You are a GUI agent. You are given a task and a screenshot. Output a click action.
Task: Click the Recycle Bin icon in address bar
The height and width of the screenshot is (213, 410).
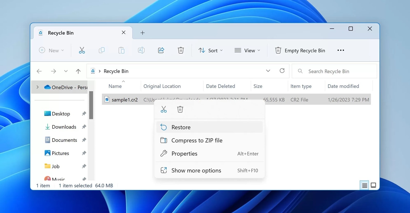93,71
